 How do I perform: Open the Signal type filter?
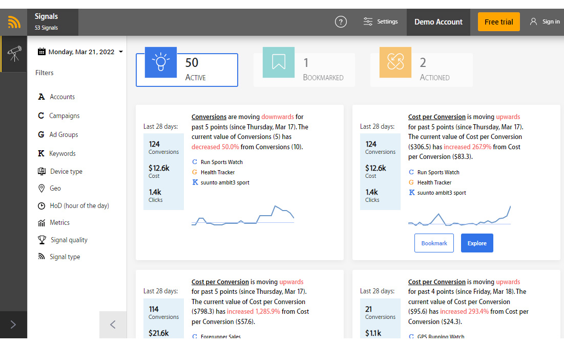65,257
